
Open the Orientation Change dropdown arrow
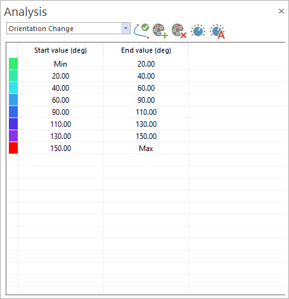pyautogui.click(x=125, y=29)
